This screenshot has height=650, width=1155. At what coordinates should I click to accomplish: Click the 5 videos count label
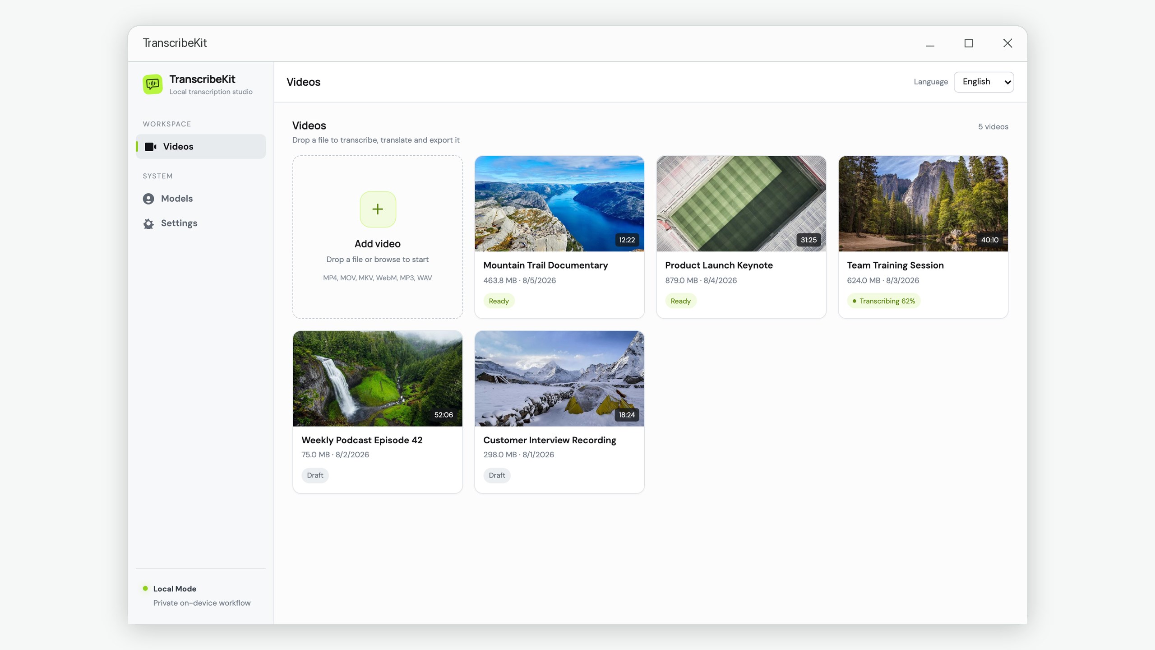(x=993, y=127)
